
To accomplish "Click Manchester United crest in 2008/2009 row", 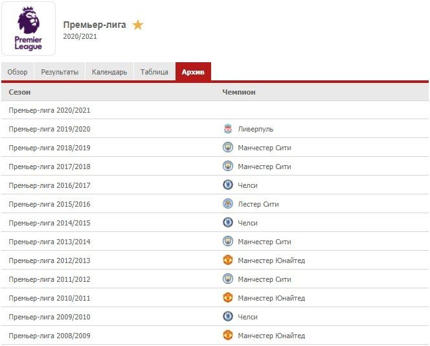I will tap(227, 336).
